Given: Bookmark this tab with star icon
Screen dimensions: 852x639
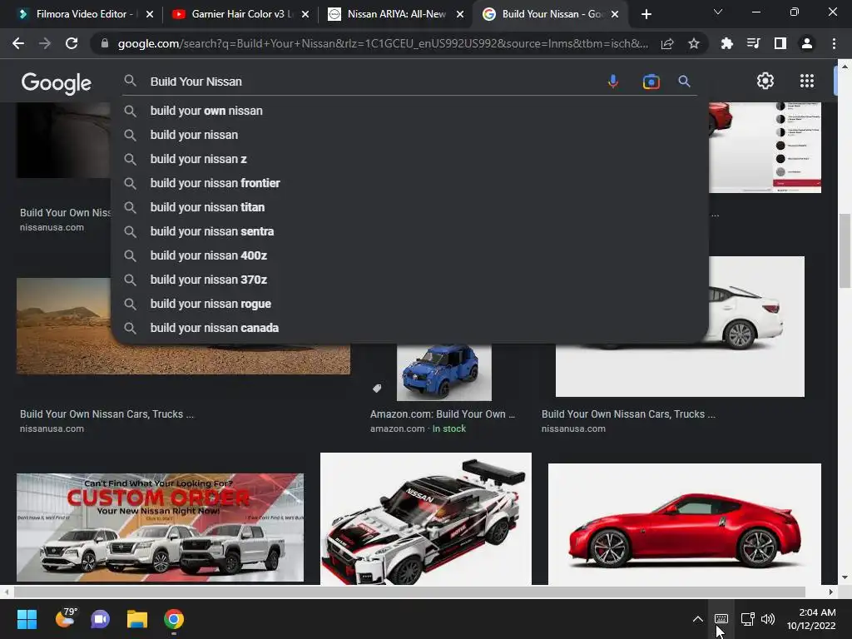Looking at the screenshot, I should (x=694, y=43).
